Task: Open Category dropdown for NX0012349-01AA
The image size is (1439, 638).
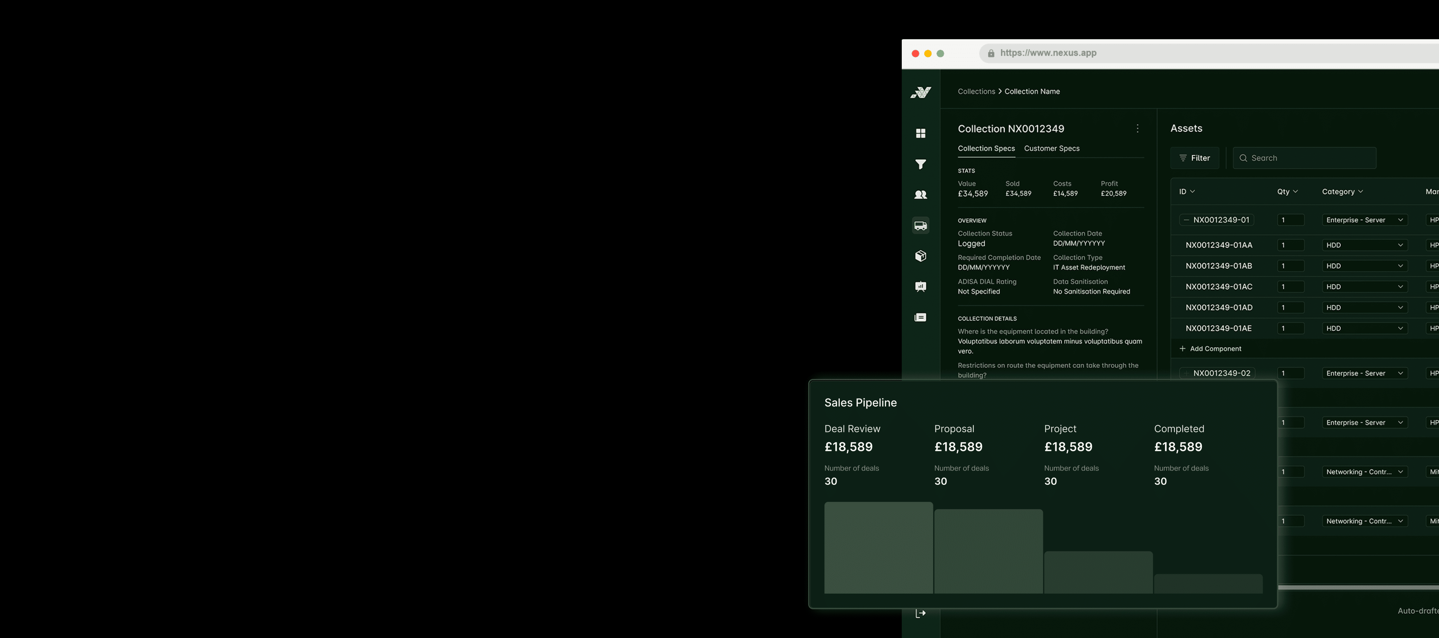Action: point(1364,245)
